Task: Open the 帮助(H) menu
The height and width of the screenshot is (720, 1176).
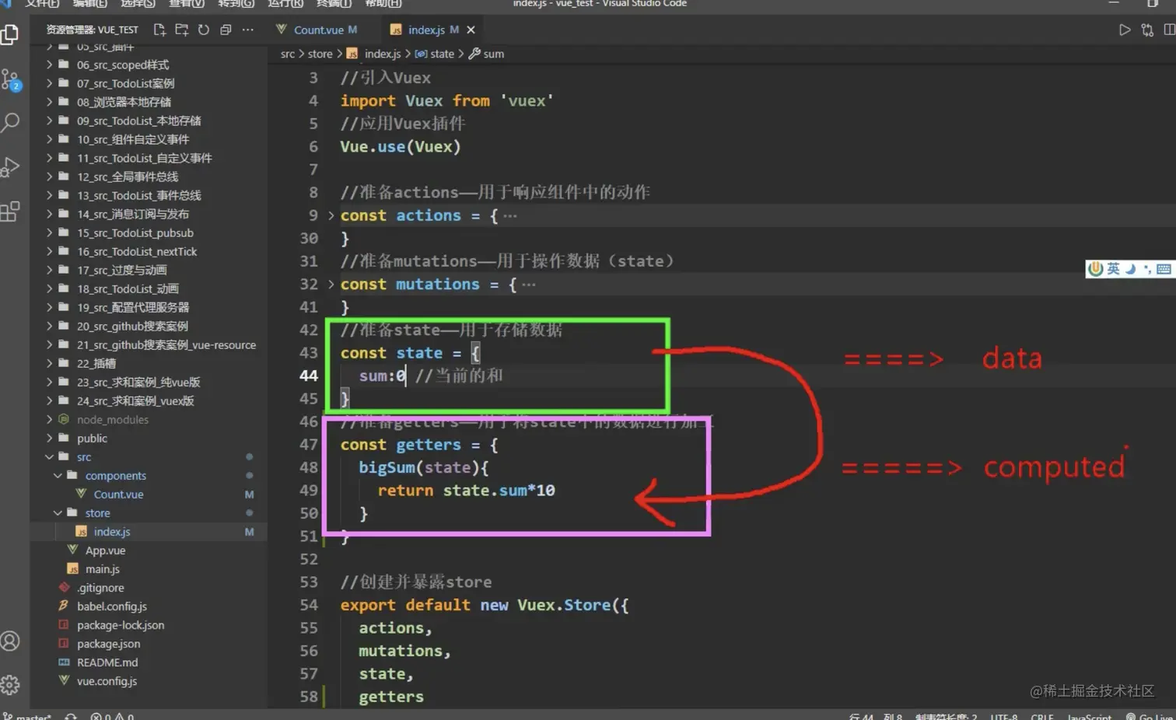Action: click(383, 4)
